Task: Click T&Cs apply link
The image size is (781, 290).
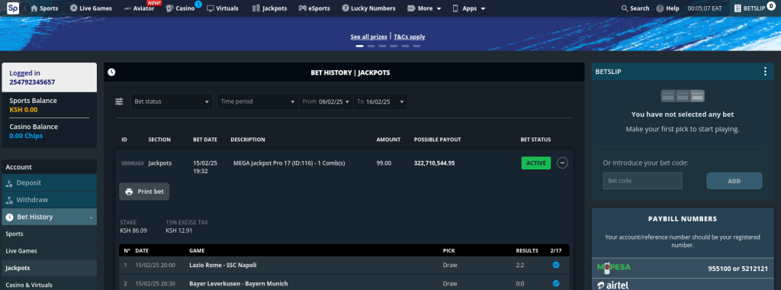Action: tap(410, 37)
